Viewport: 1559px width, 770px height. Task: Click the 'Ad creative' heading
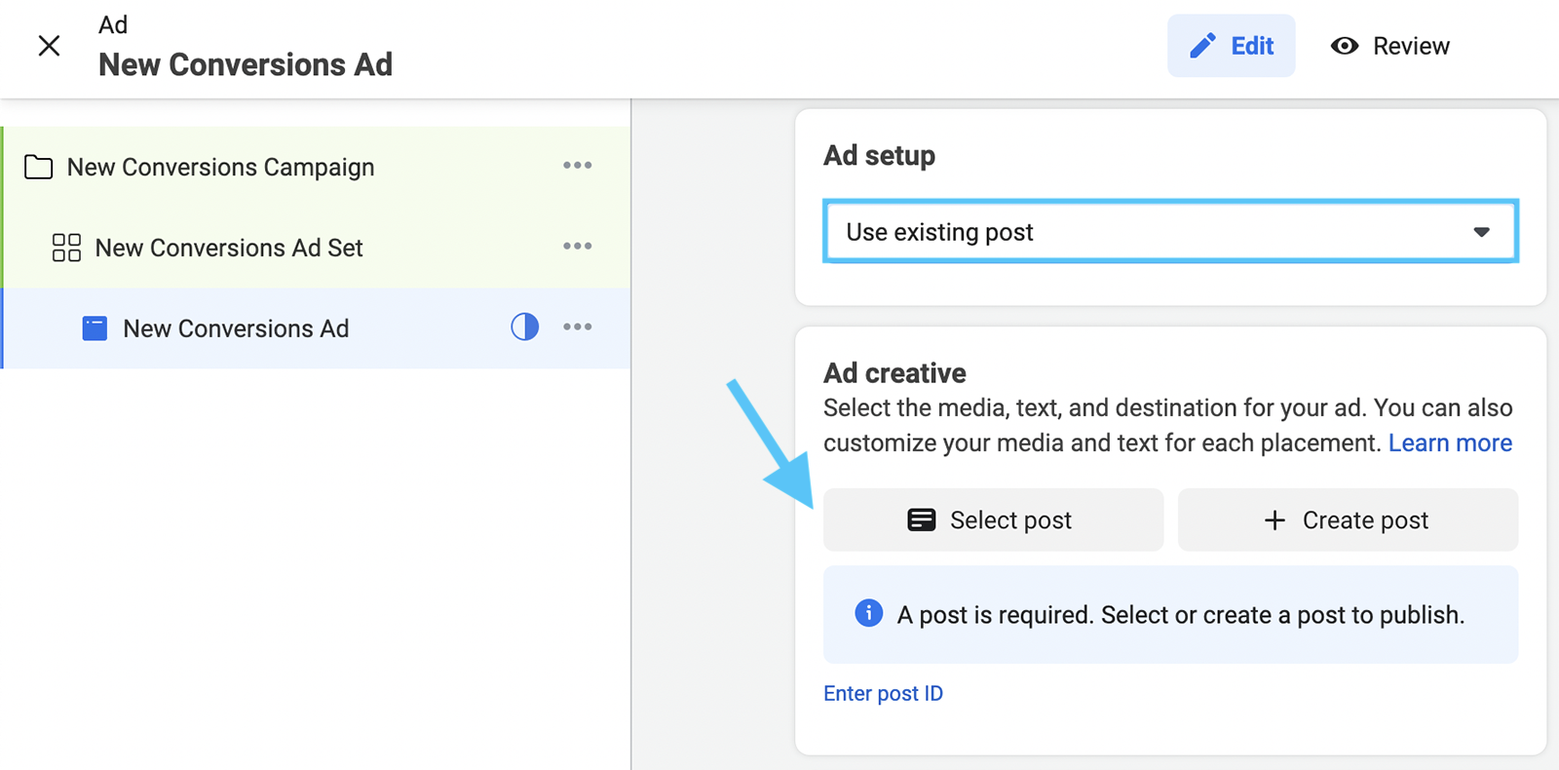click(x=894, y=373)
